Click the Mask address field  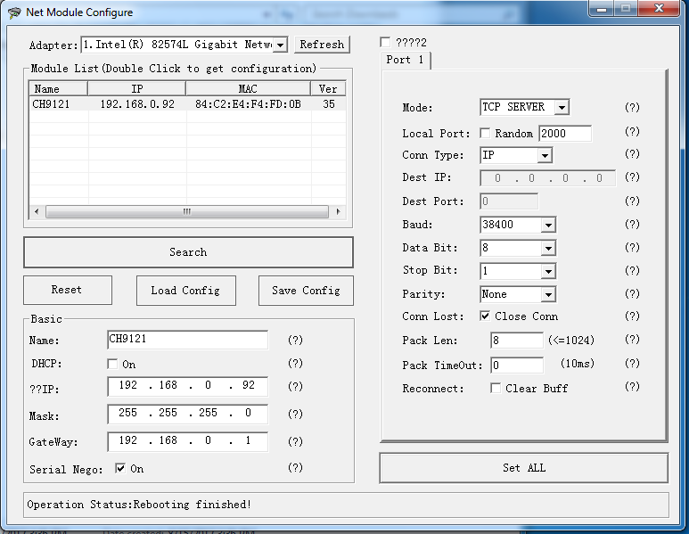coord(188,413)
